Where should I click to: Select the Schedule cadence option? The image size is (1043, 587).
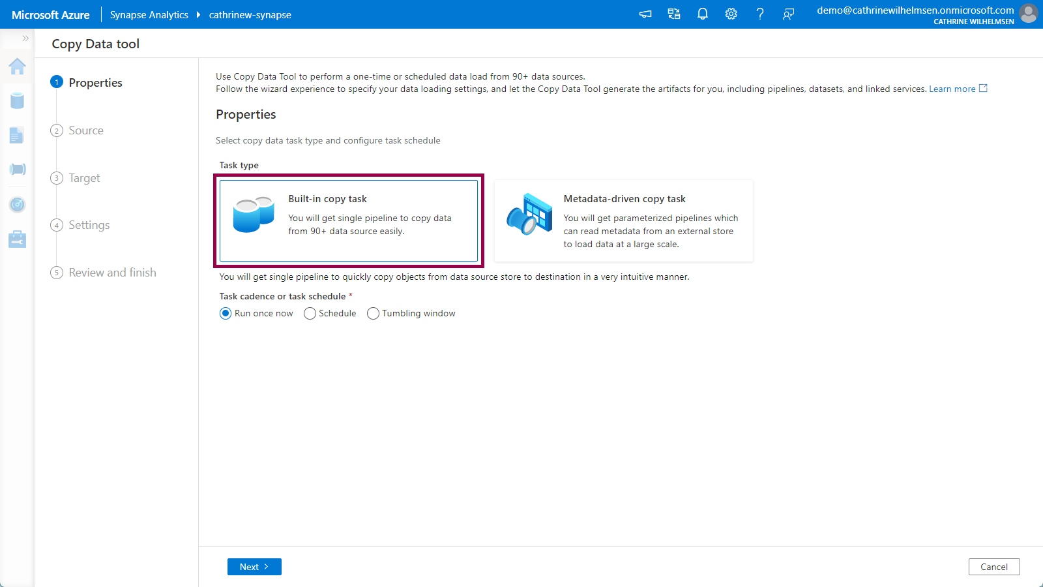[310, 314]
